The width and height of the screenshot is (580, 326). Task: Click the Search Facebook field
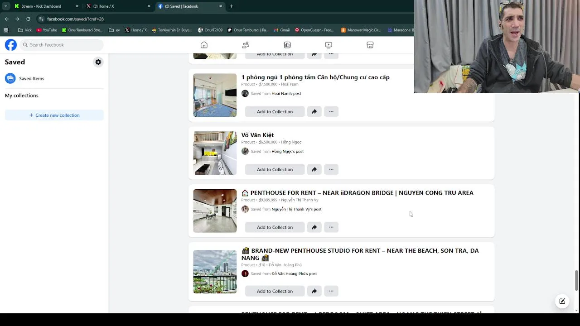tap(61, 45)
